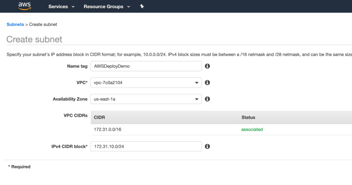Open the Services menu
This screenshot has height=185, width=352.
coord(58,7)
